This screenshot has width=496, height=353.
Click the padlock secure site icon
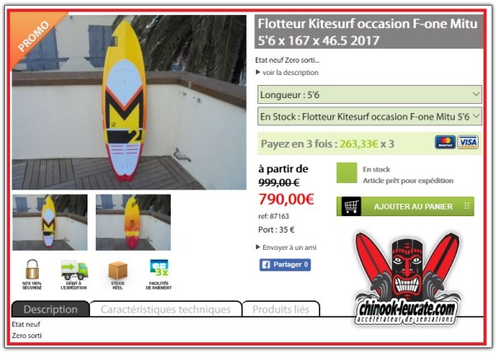pos(32,269)
